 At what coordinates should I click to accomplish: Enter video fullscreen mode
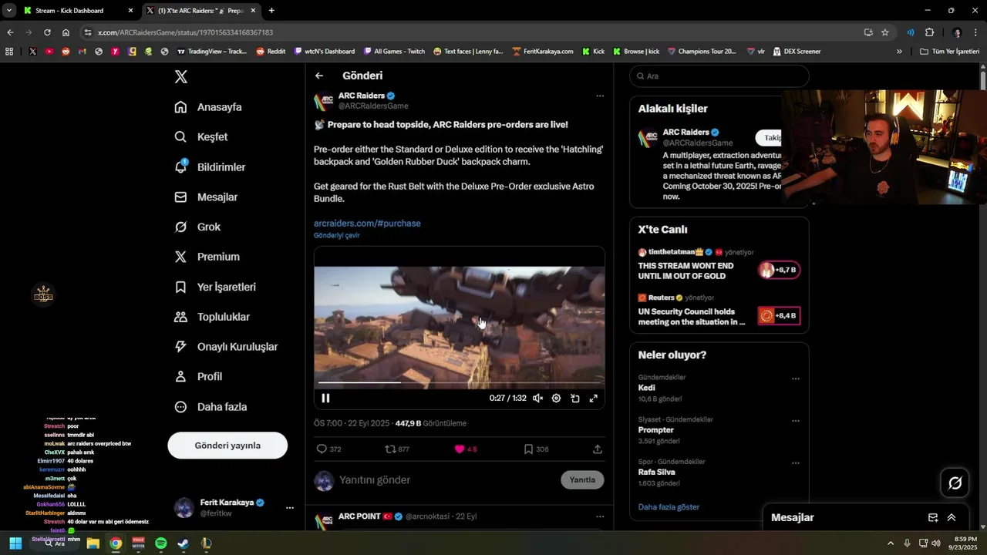coord(593,399)
